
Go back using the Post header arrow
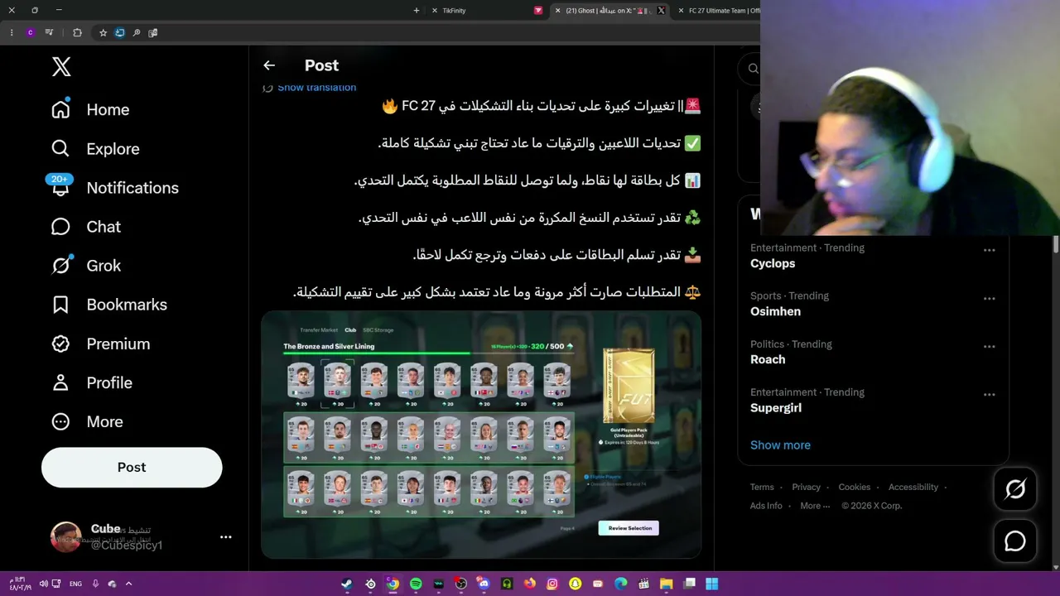(269, 65)
